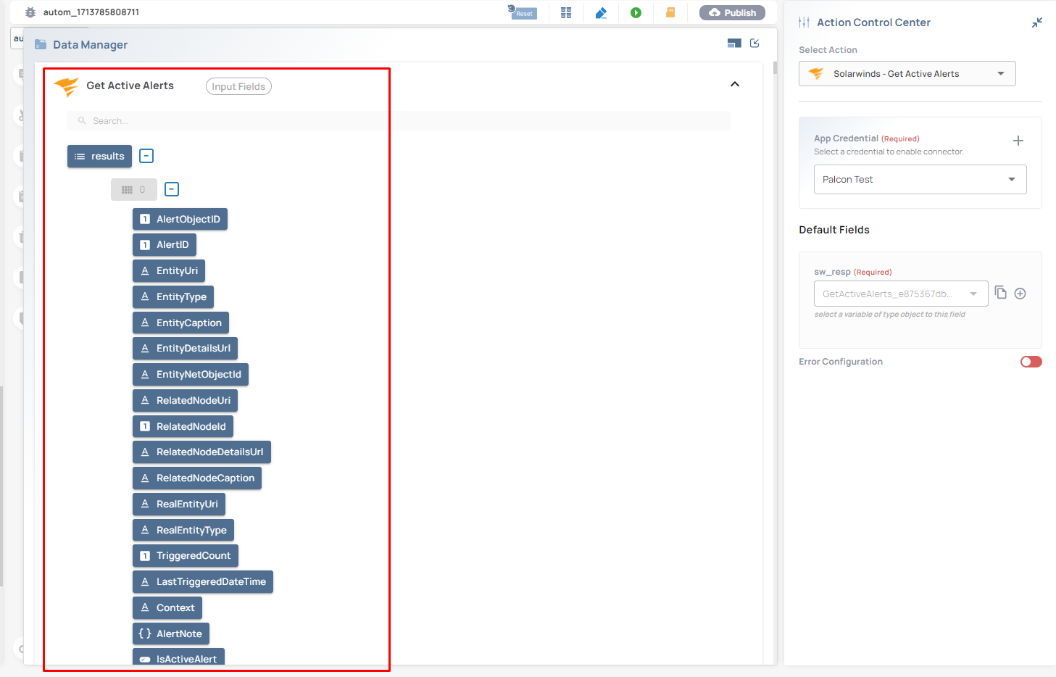Click the Publish button

pyautogui.click(x=732, y=12)
